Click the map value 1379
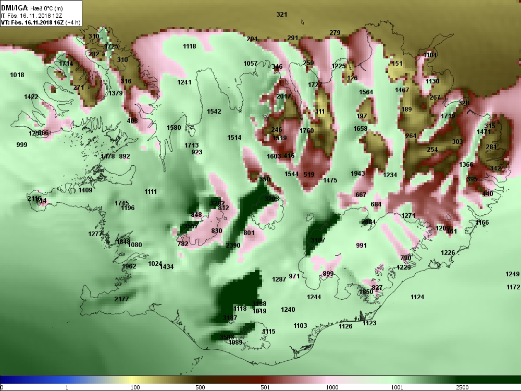Viewport: 521px width, 391px height. 116,93
